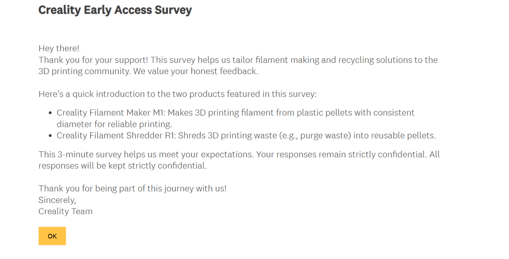
Task: Click the "Sincerely," closing line
Action: coord(57,200)
